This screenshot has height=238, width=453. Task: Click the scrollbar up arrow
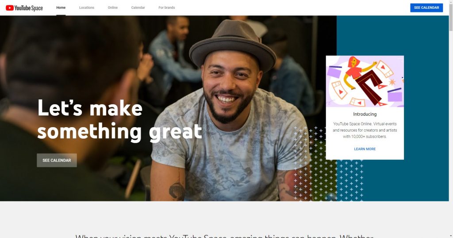451,2
